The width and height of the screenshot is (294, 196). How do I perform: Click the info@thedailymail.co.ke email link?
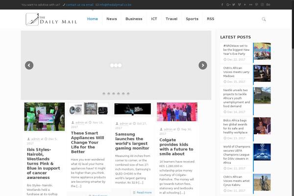click(115, 5)
